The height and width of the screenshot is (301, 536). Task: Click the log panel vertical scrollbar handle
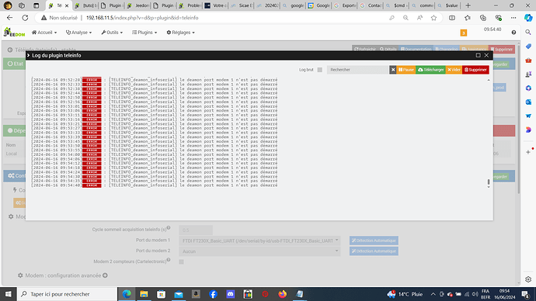pyautogui.click(x=489, y=182)
